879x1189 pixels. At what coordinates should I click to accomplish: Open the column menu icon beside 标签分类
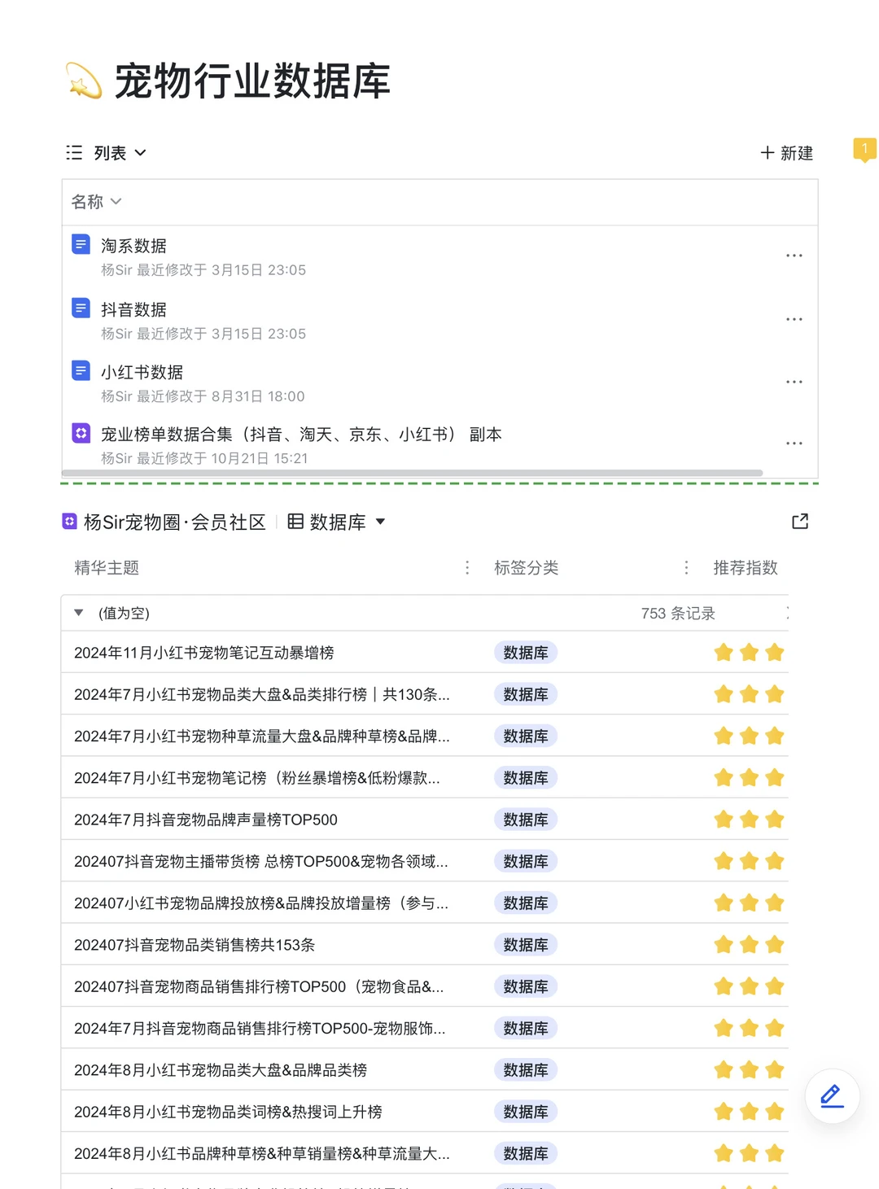coord(687,567)
